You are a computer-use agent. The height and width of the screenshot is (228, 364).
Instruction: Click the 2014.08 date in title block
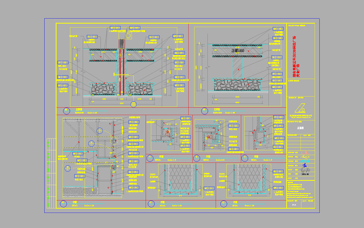pos(305,174)
